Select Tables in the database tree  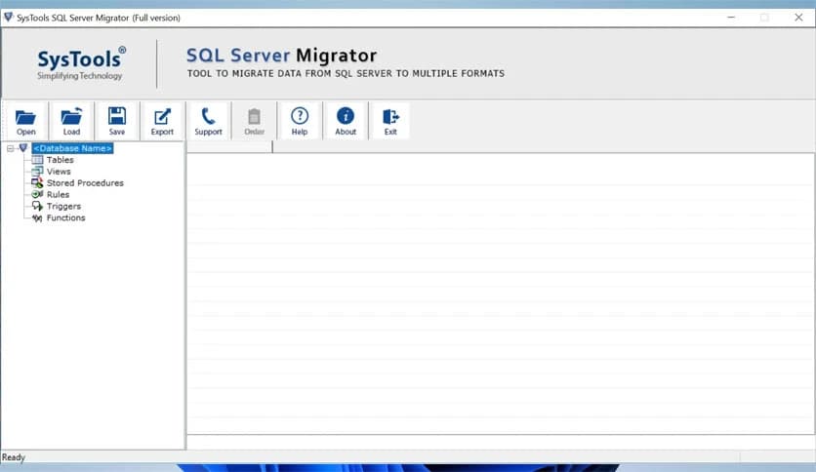point(60,160)
